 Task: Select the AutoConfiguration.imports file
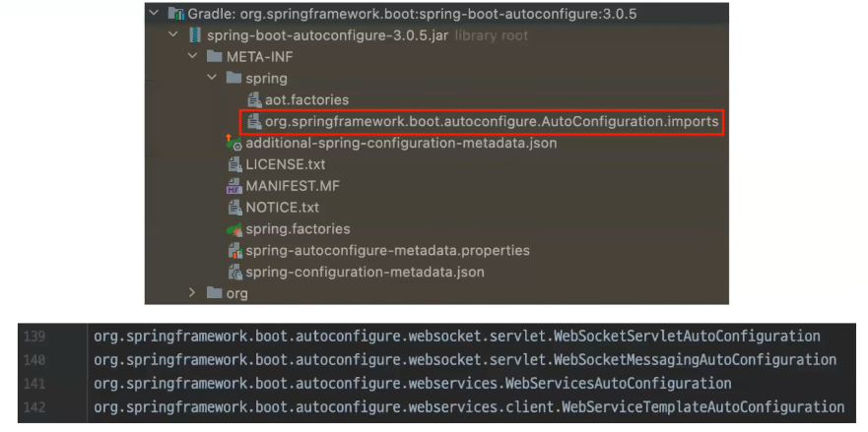[x=492, y=122]
